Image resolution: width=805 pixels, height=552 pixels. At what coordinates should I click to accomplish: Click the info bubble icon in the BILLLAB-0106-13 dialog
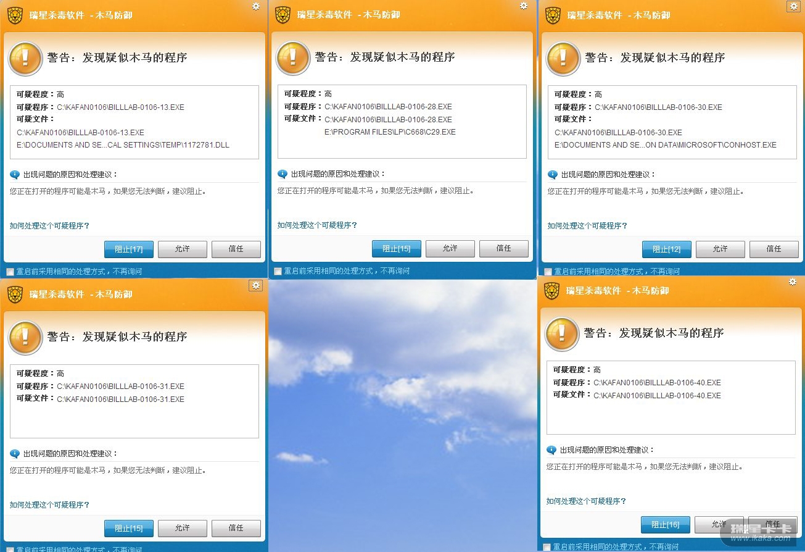(x=15, y=175)
